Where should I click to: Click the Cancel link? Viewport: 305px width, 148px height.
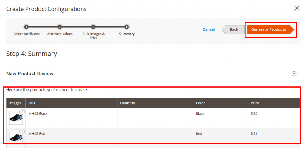[208, 29]
